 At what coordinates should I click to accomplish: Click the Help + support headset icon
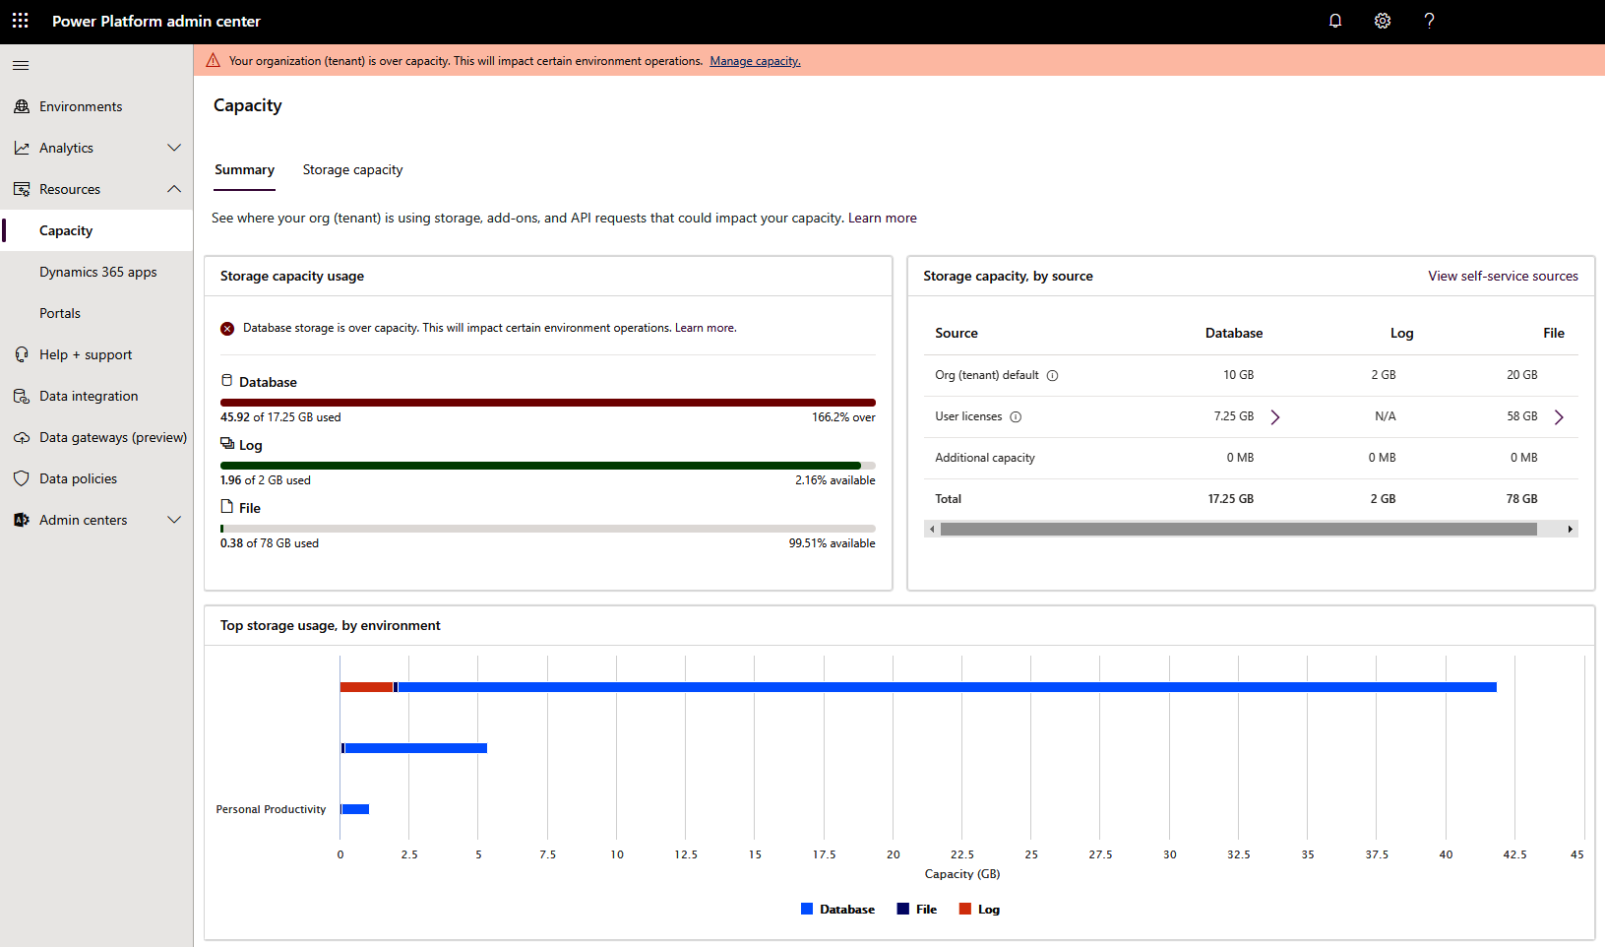click(x=22, y=354)
